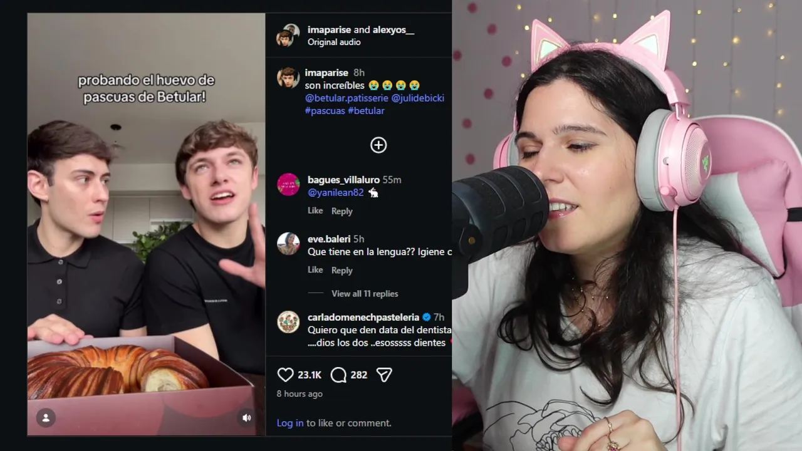Open the eve.baleri commenter avatar
Image resolution: width=802 pixels, height=451 pixels.
coord(288,244)
